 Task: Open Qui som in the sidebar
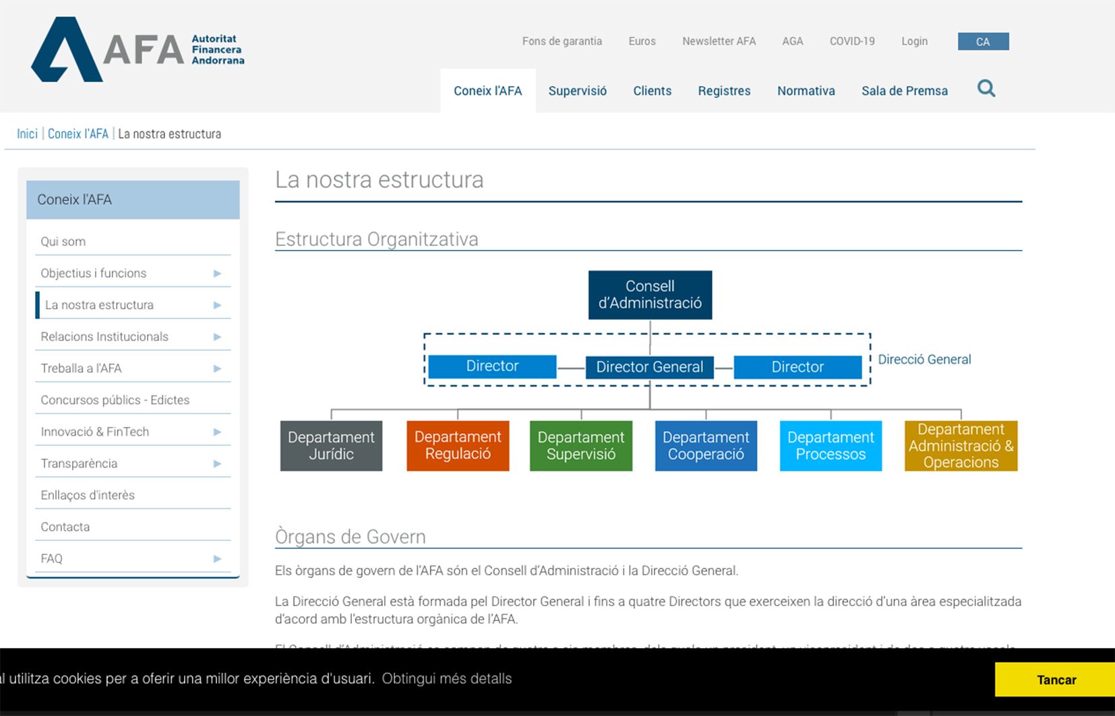pyautogui.click(x=63, y=242)
